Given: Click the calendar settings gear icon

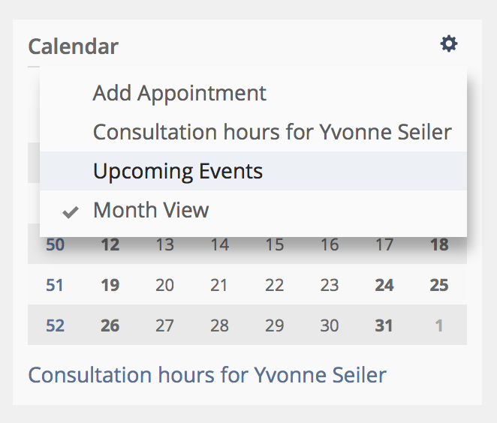Looking at the screenshot, I should [x=448, y=44].
